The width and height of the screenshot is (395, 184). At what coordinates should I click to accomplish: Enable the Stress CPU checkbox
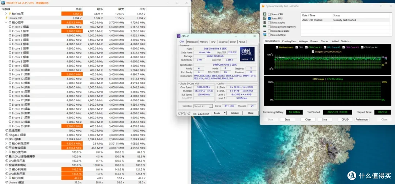point(270,14)
